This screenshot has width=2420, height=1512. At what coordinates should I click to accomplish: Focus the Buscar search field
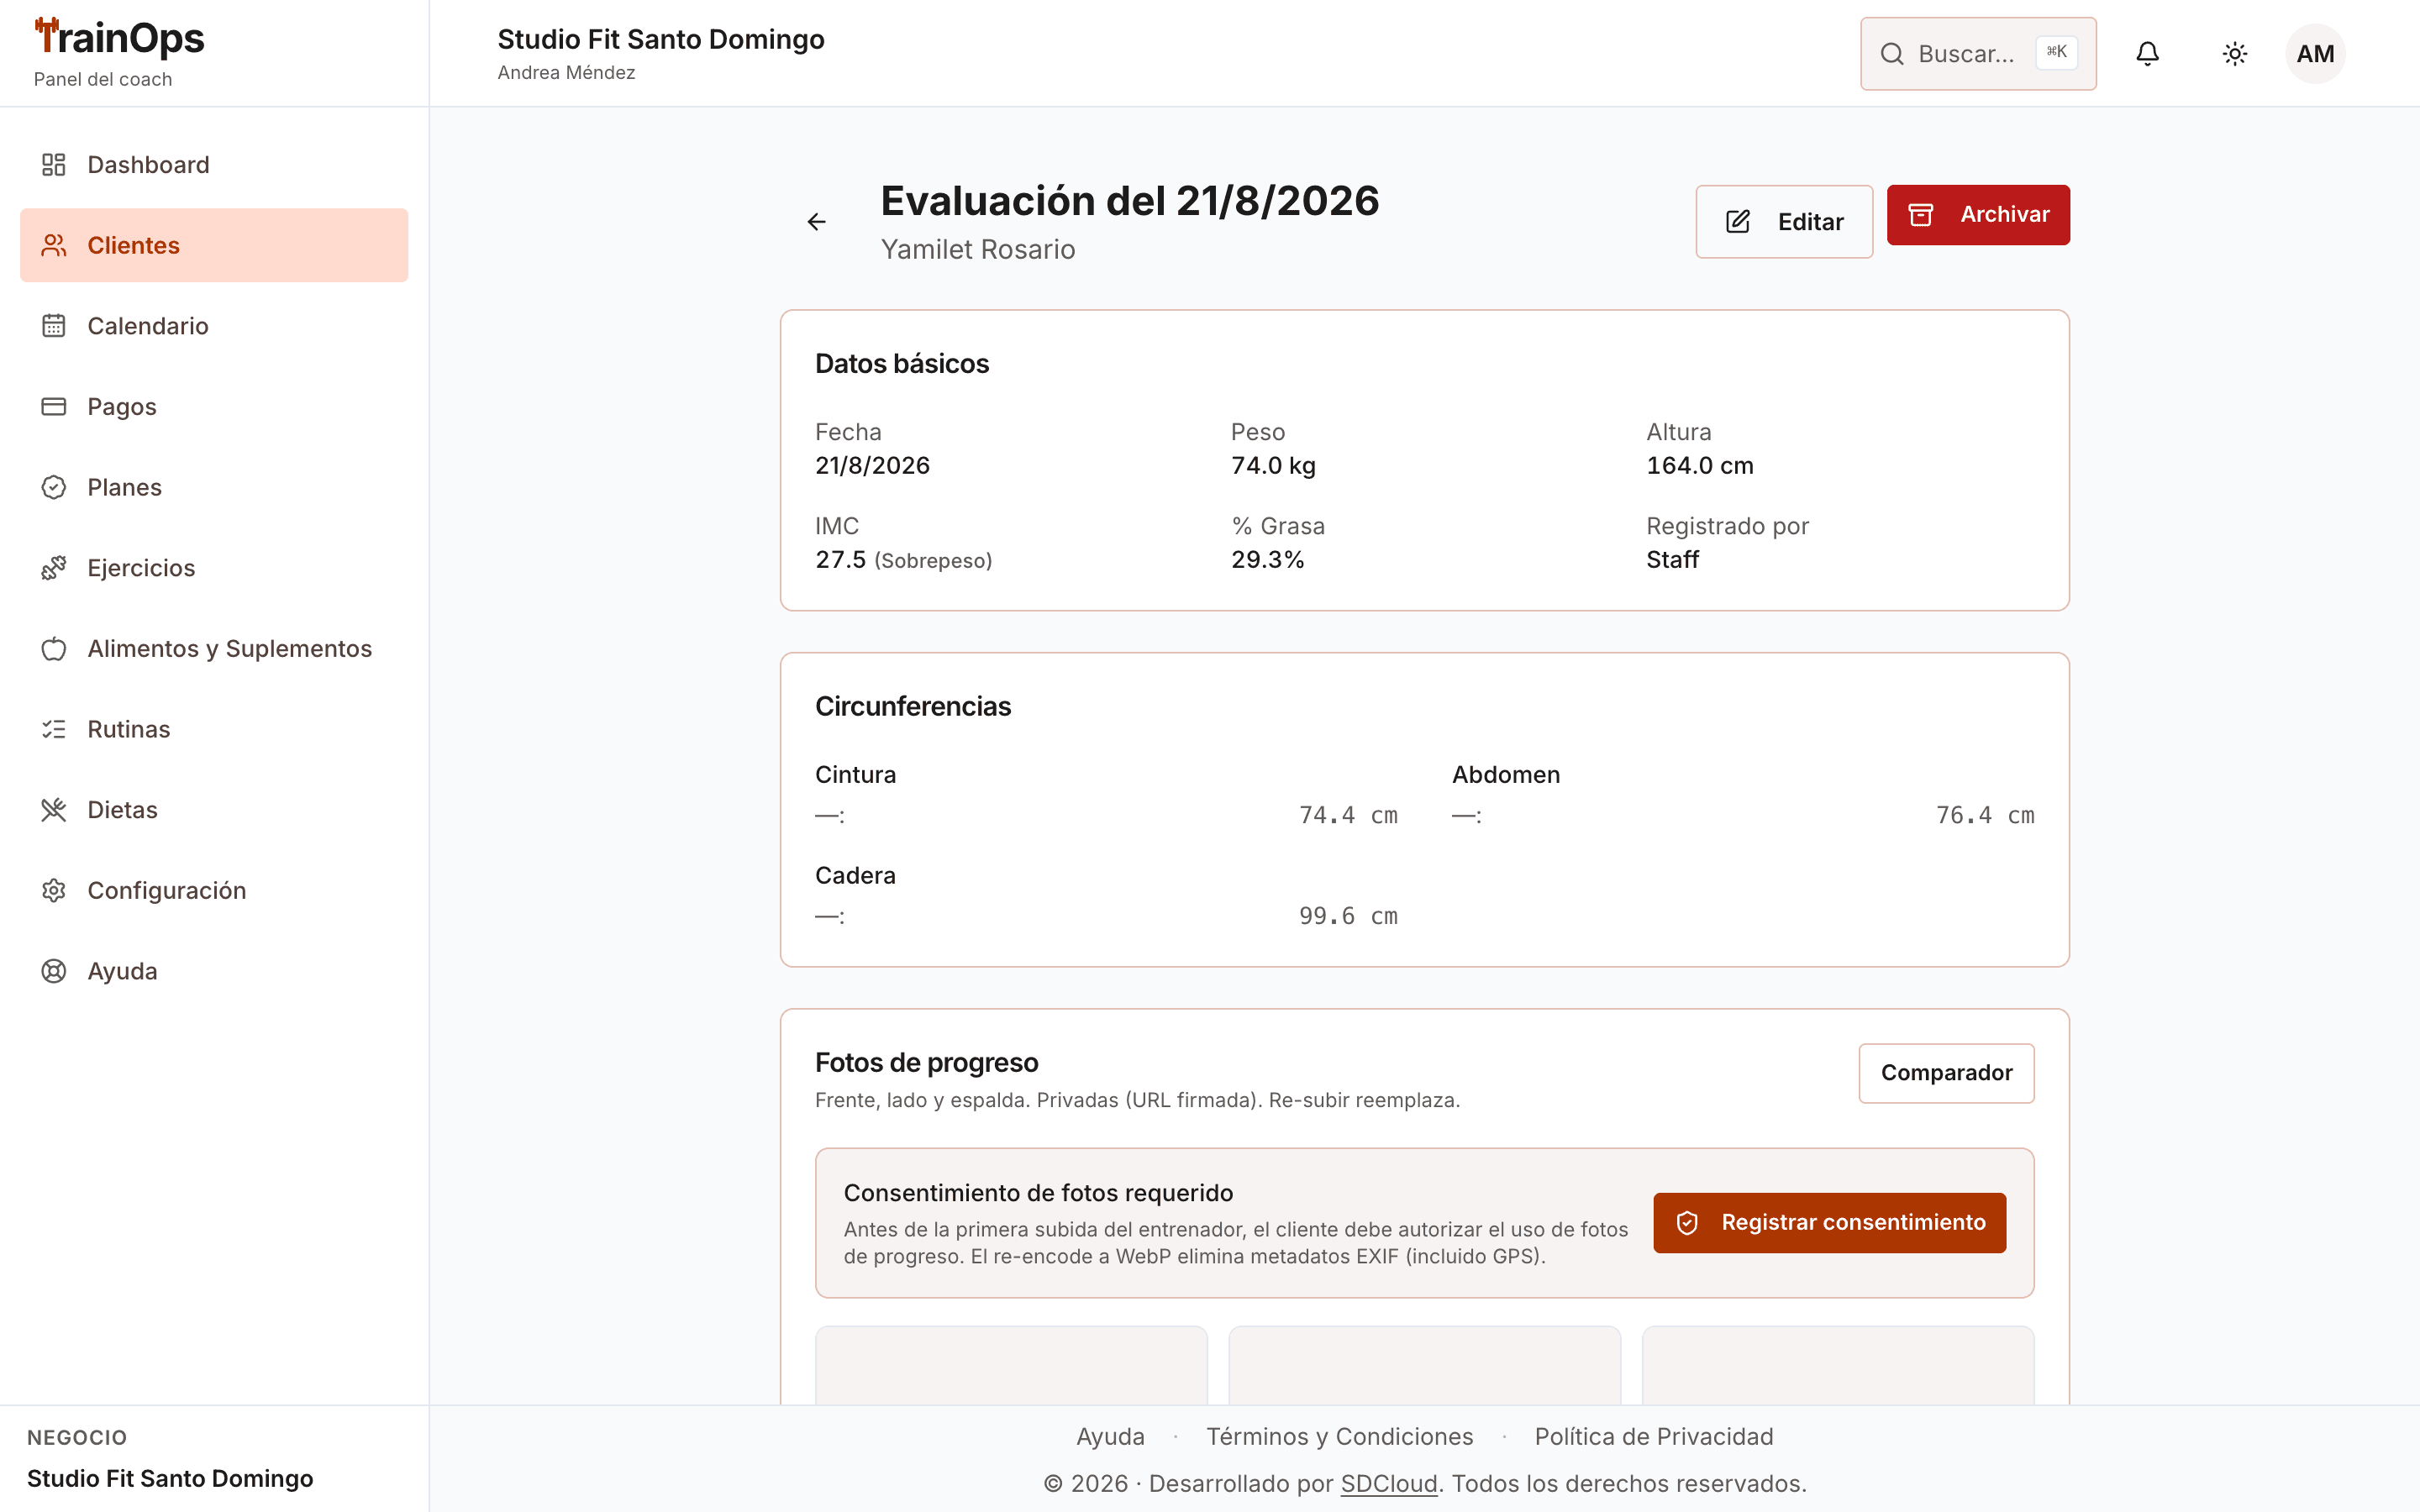coord(1978,54)
